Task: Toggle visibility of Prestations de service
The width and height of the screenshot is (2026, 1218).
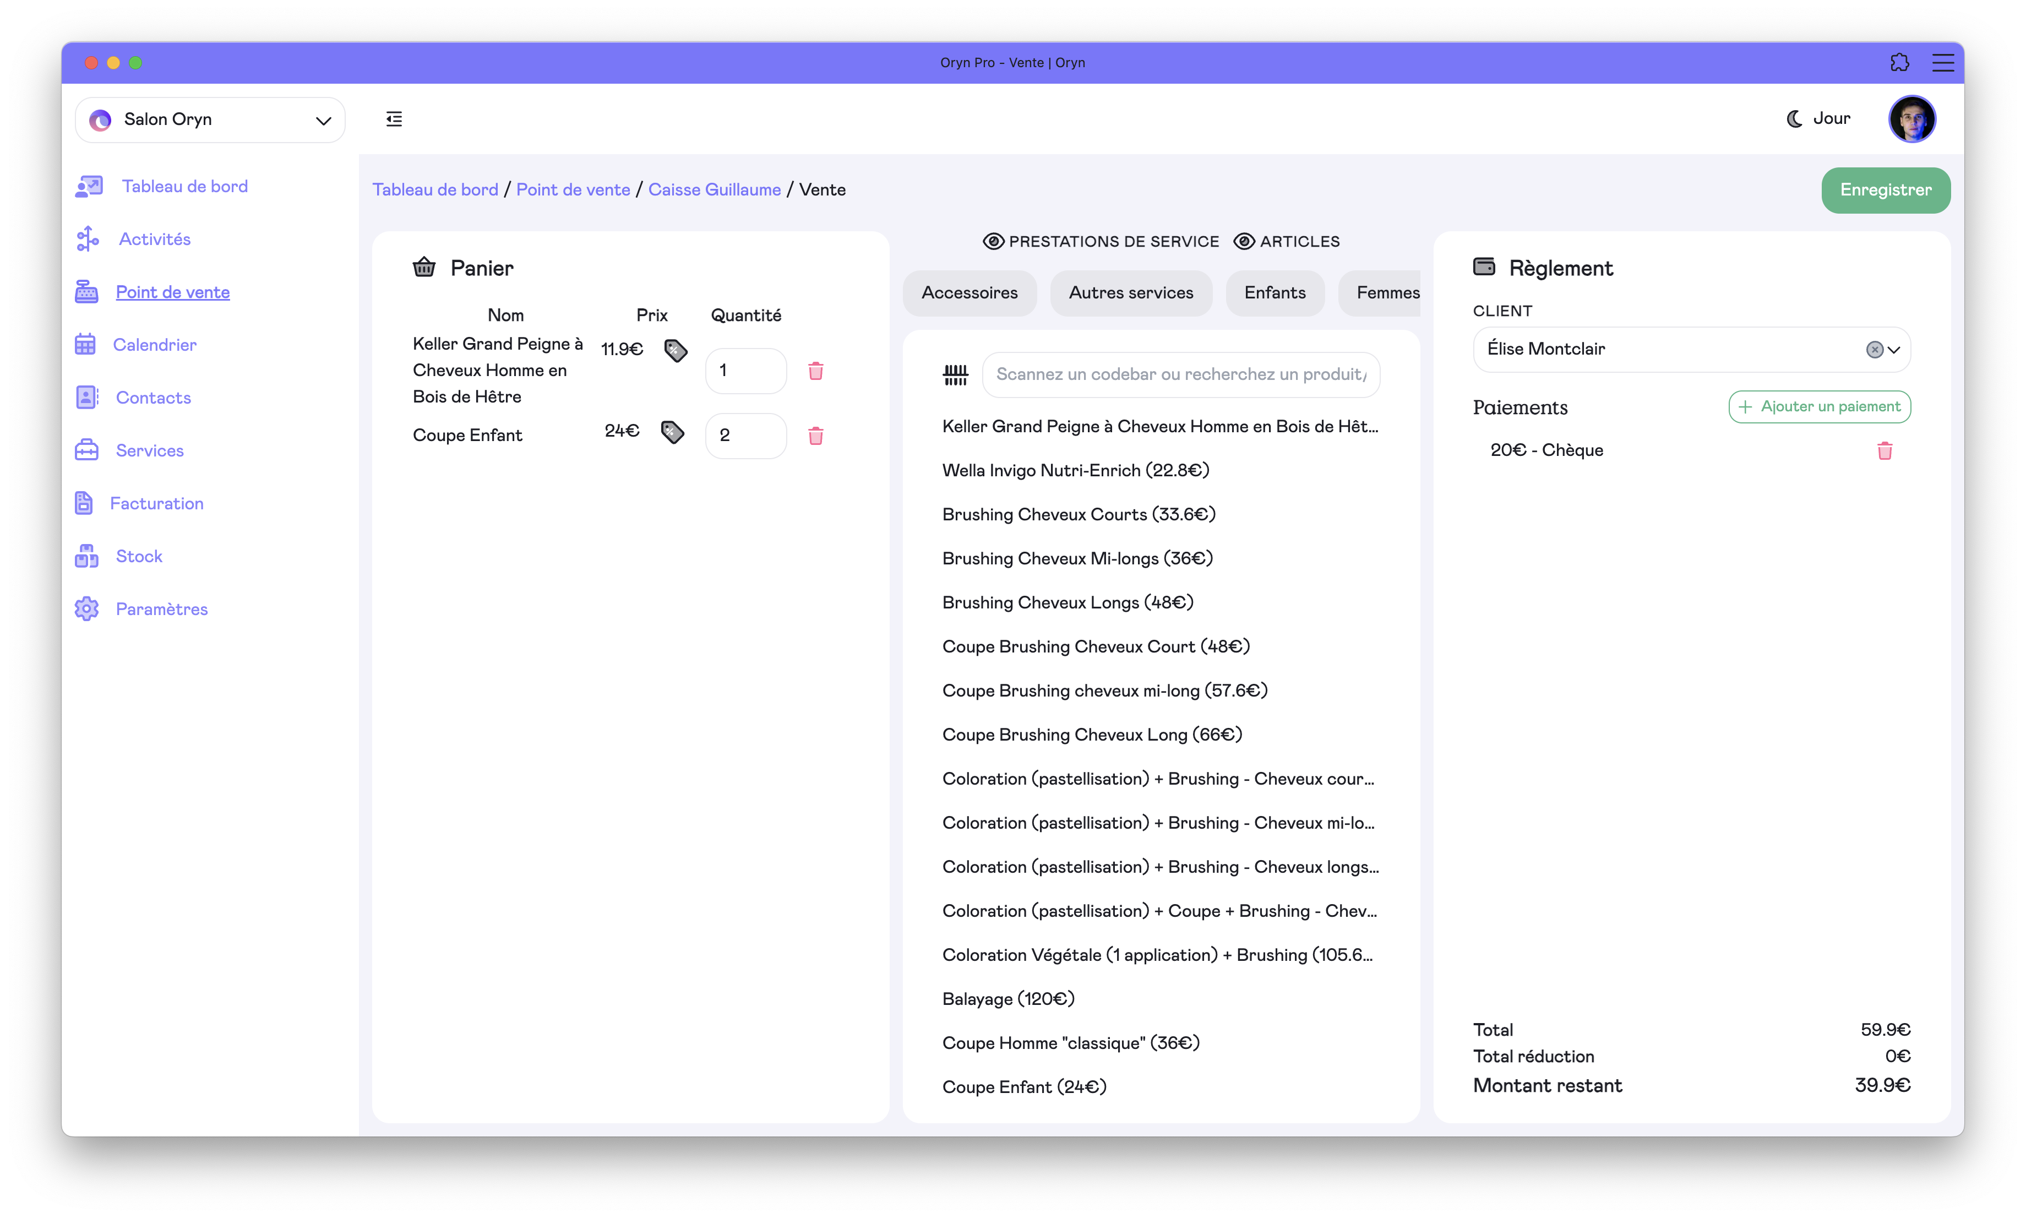Action: point(993,241)
